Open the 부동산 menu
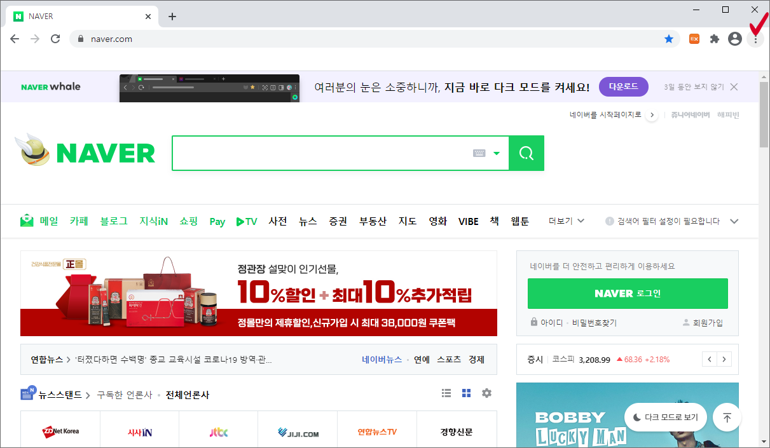The height and width of the screenshot is (448, 770). tap(373, 221)
